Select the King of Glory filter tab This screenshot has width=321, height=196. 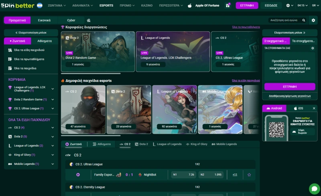click(197, 144)
